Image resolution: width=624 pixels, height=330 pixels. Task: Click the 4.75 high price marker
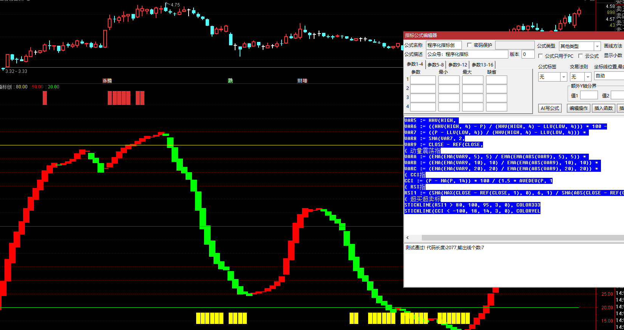point(175,5)
